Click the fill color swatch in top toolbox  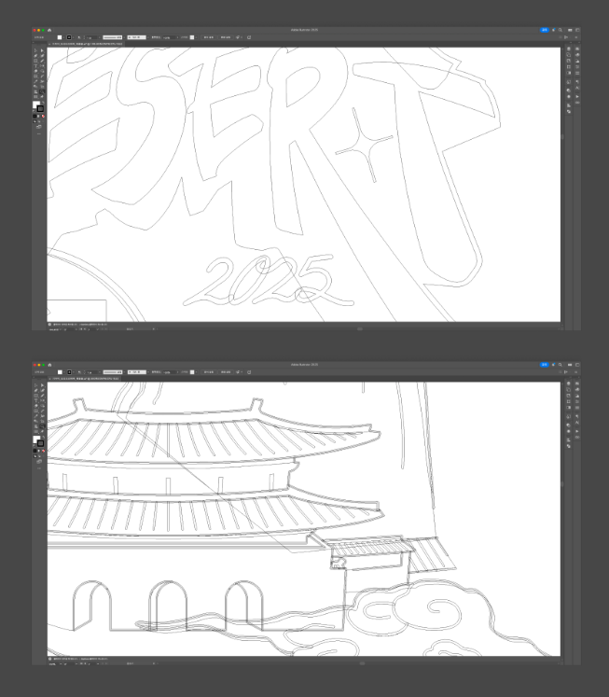click(x=36, y=105)
